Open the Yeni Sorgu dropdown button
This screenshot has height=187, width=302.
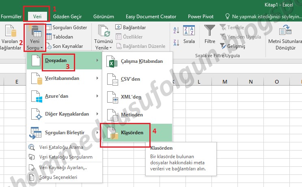coord(35,37)
